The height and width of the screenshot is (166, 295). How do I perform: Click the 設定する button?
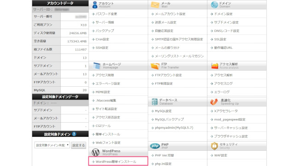tap(78, 145)
